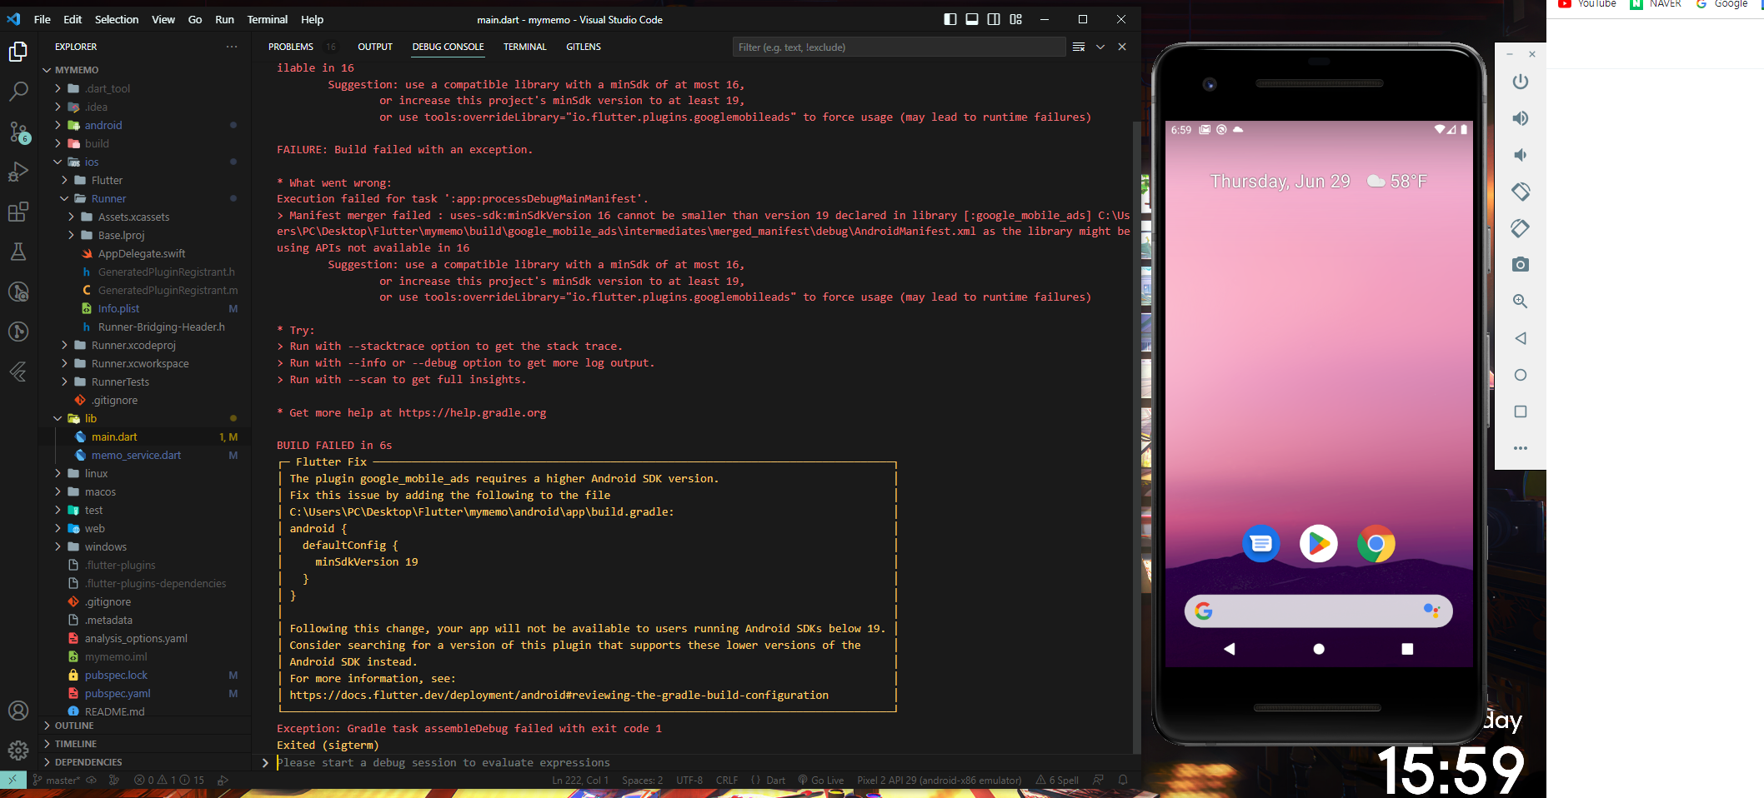Open the Testing flask view
This screenshot has height=798, width=1764.
(18, 252)
